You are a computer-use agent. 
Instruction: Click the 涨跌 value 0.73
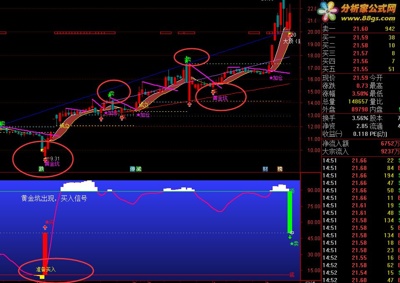362,86
